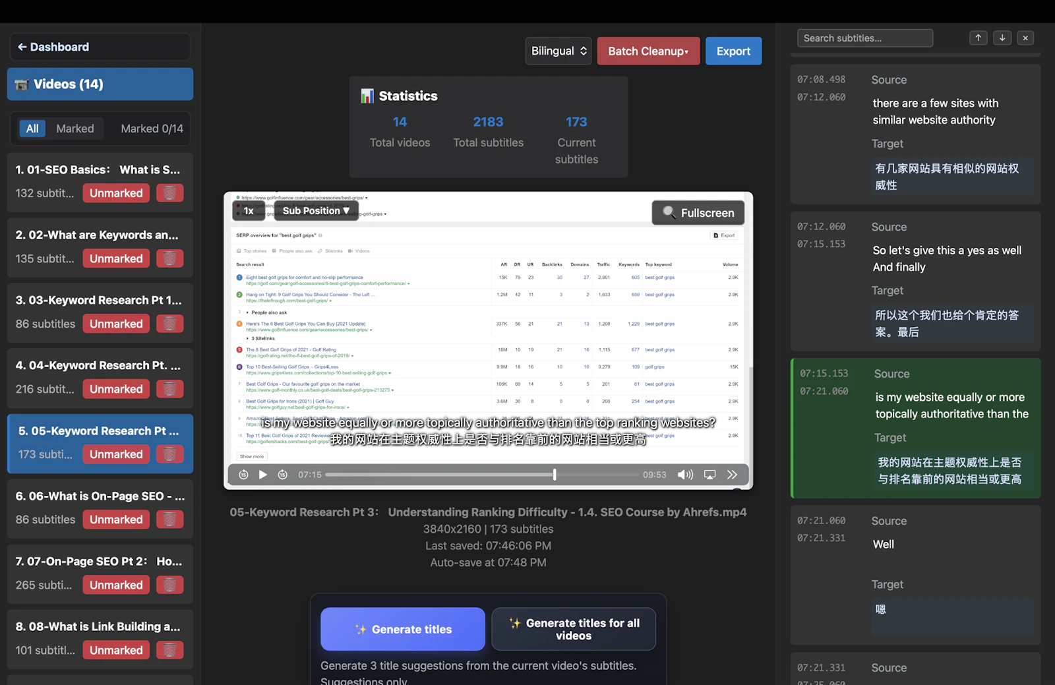1055x685 pixels.
Task: Toggle Unmarked for 05-Keyword Research video
Action: (x=116, y=454)
